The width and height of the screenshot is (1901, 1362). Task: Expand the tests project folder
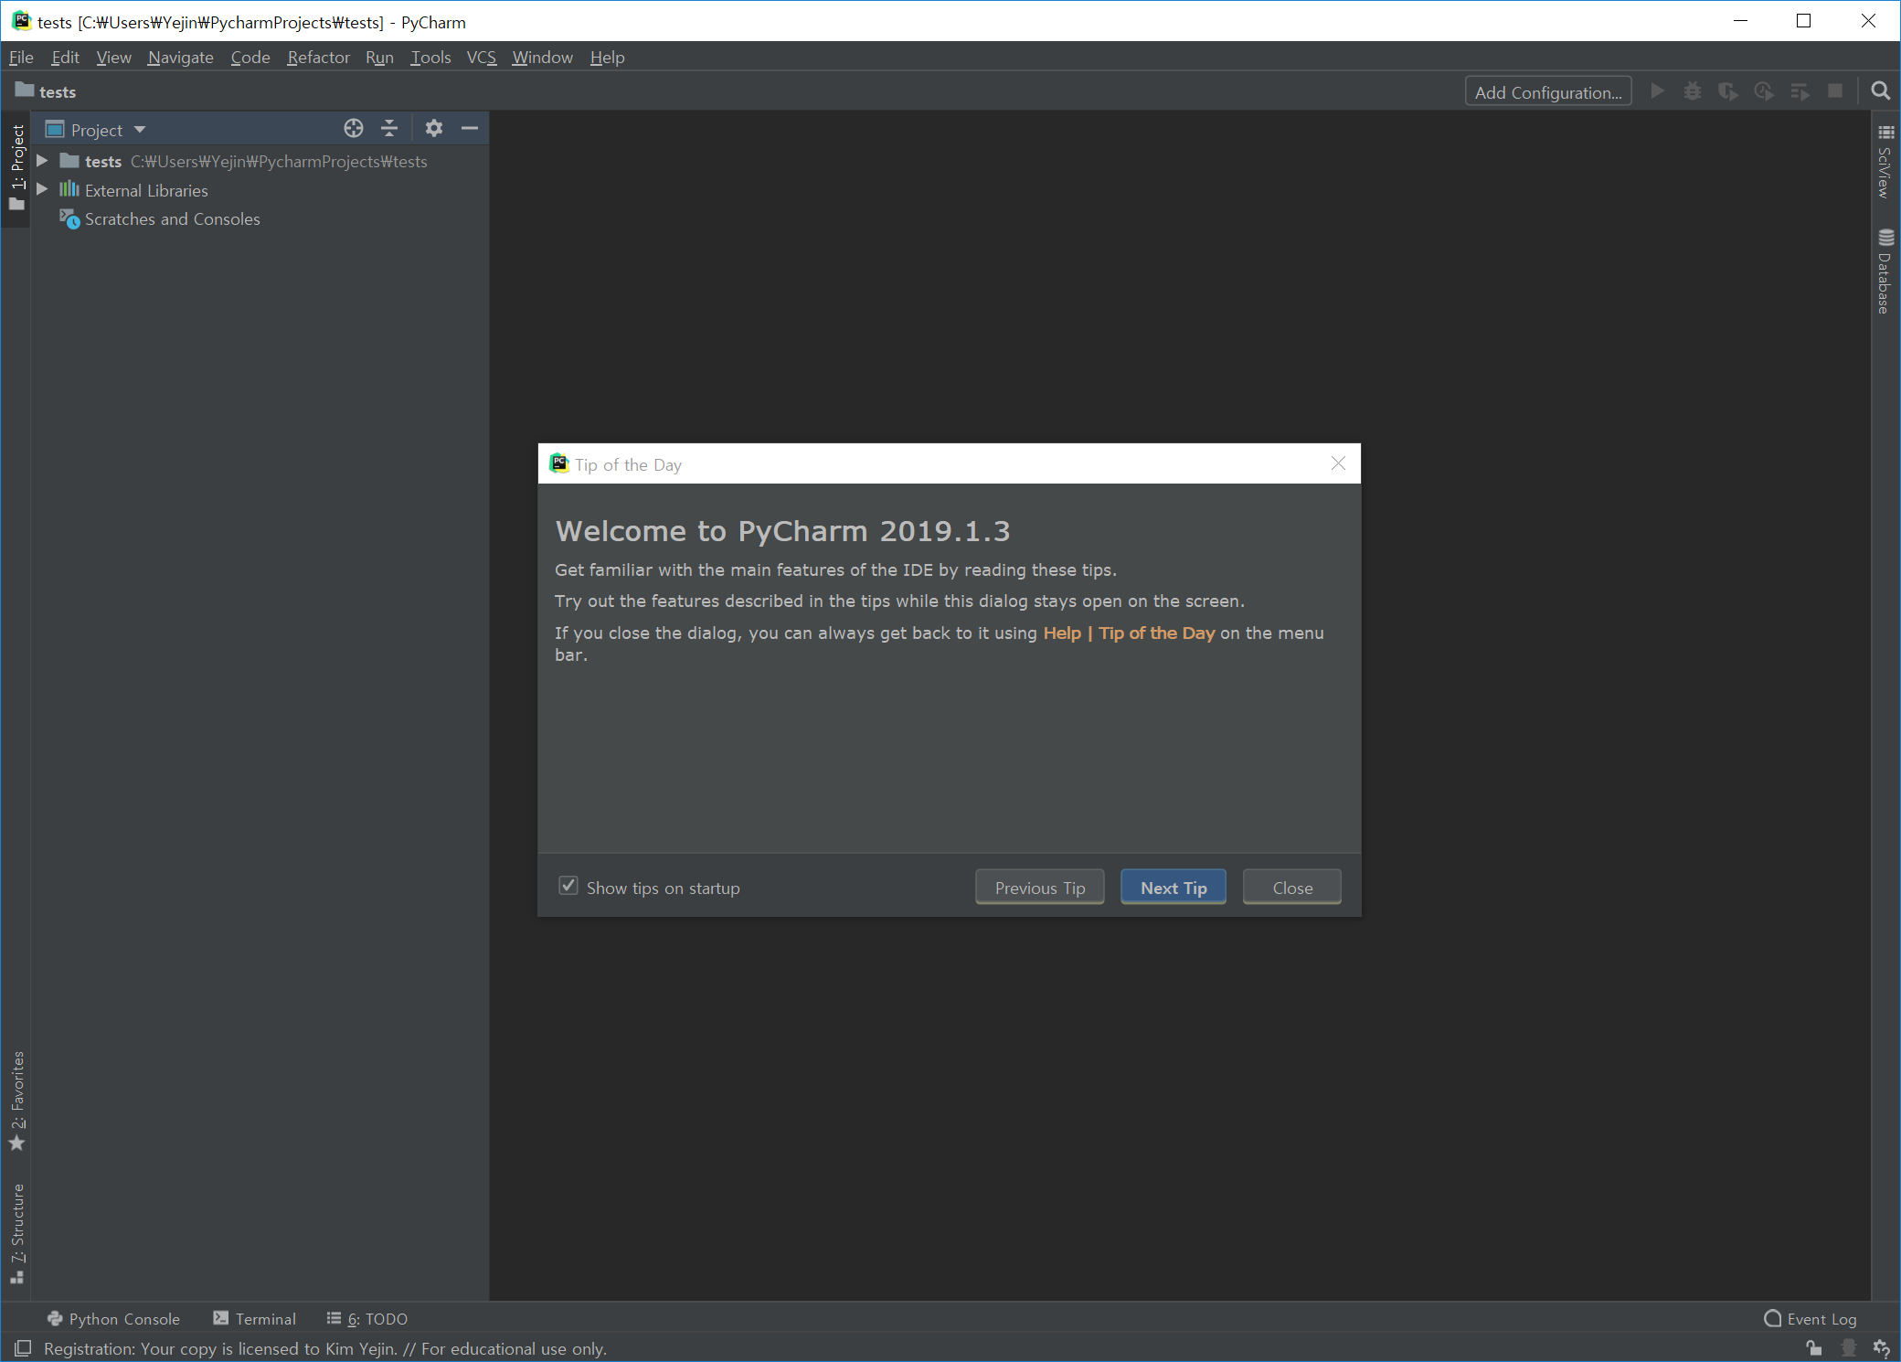click(42, 161)
